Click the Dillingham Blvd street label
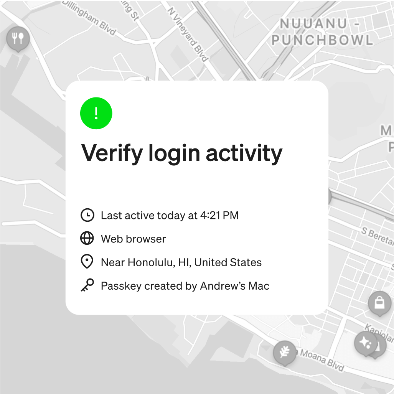394x394 pixels. pyautogui.click(x=89, y=18)
